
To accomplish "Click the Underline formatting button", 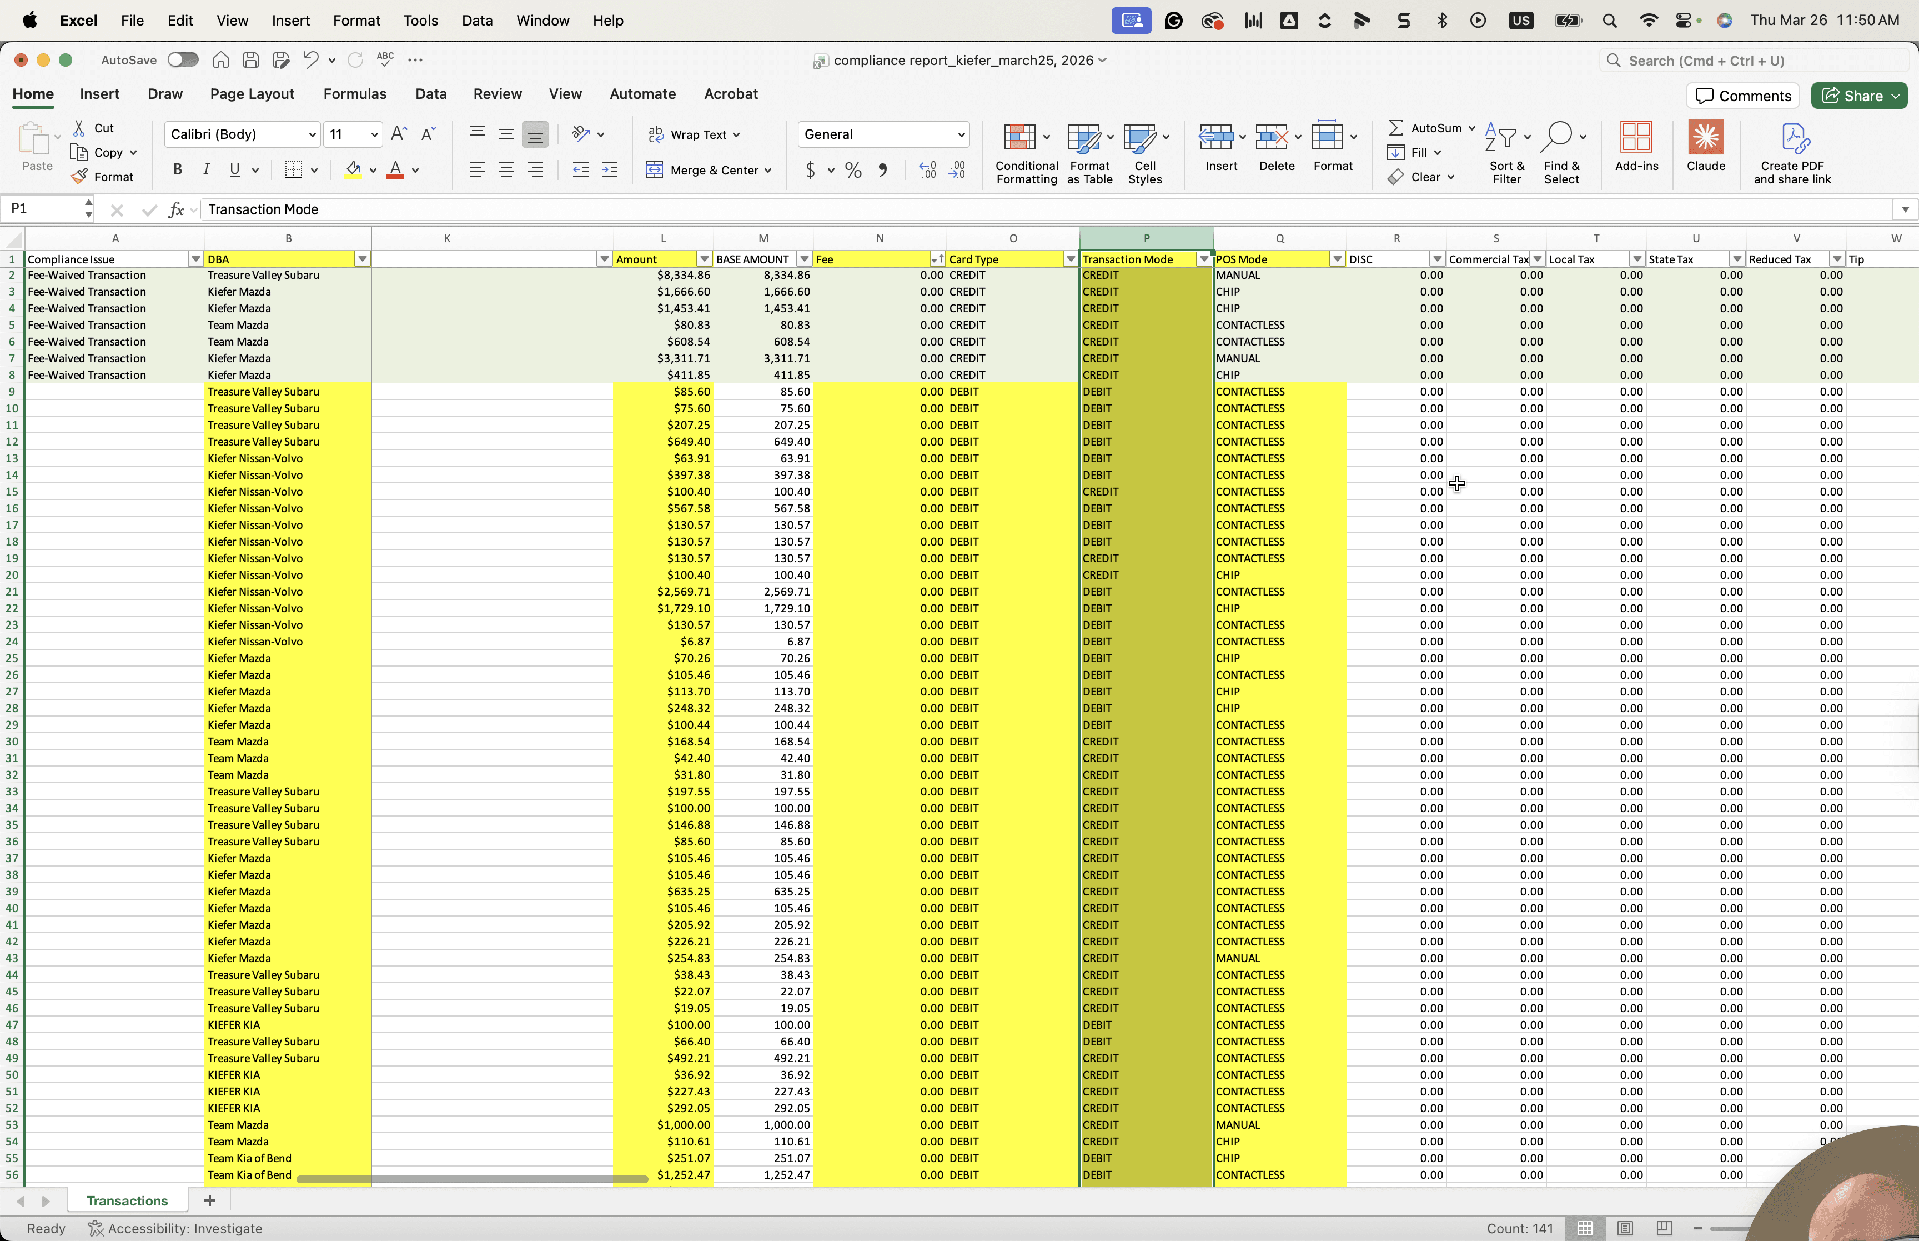I will pos(234,169).
